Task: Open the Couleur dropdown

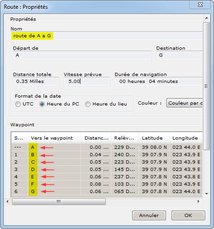Action: click(184, 103)
